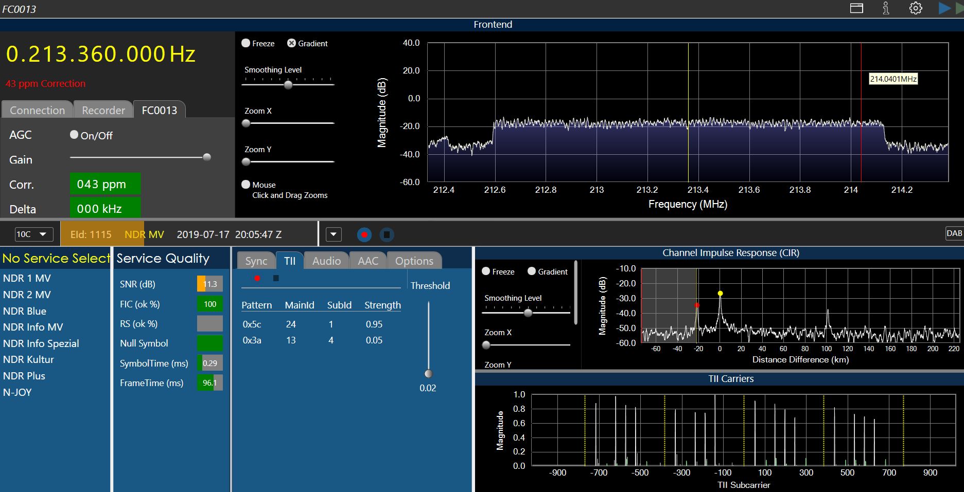Open the 10C channel dropdown
964x492 pixels.
(33, 234)
